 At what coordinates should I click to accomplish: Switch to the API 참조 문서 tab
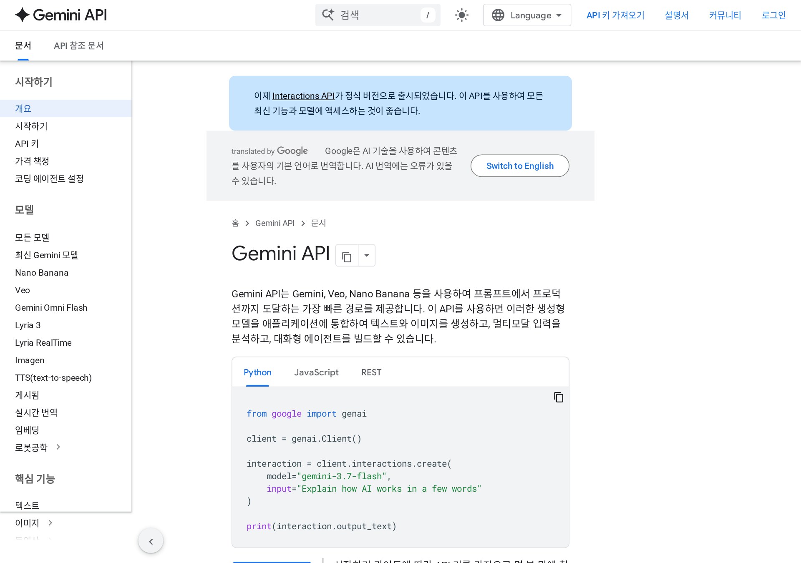coord(79,45)
